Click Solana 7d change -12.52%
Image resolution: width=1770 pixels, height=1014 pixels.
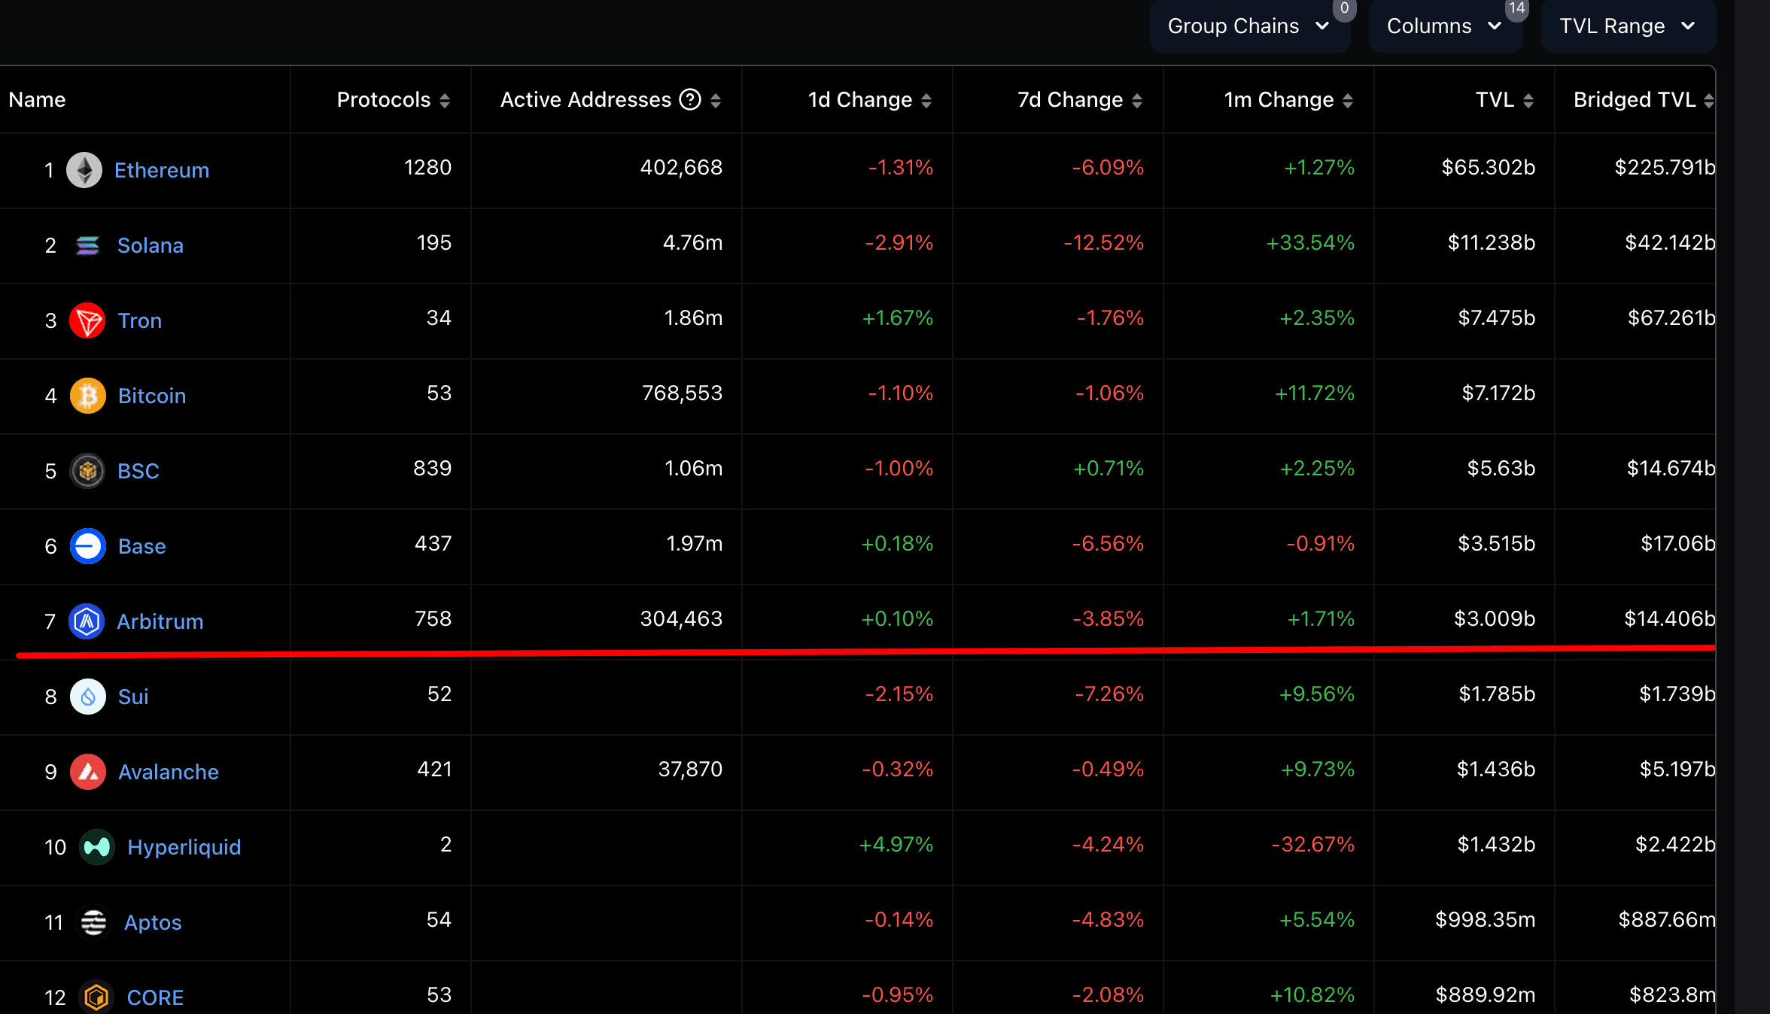[x=1103, y=242]
